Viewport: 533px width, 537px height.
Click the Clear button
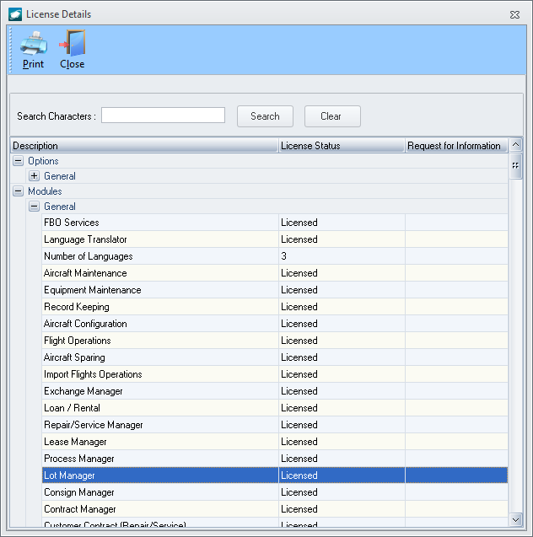[331, 116]
